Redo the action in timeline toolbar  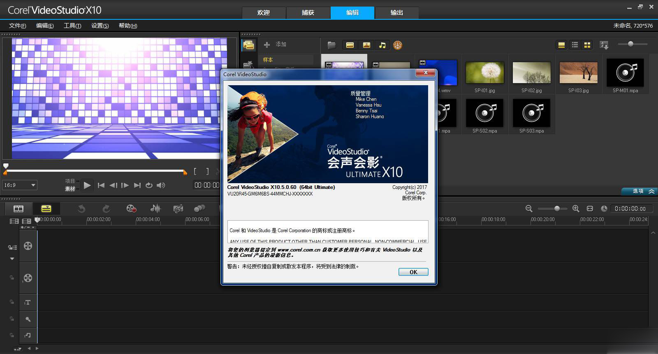(x=106, y=209)
